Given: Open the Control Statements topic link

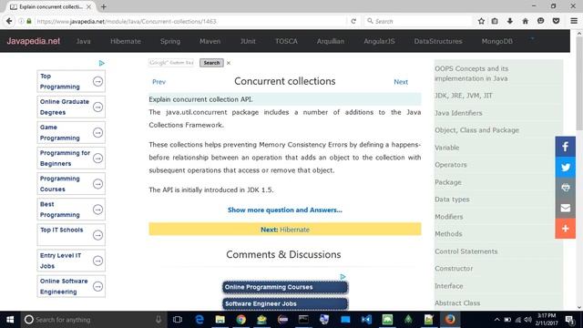Looking at the screenshot, I should pos(465,251).
